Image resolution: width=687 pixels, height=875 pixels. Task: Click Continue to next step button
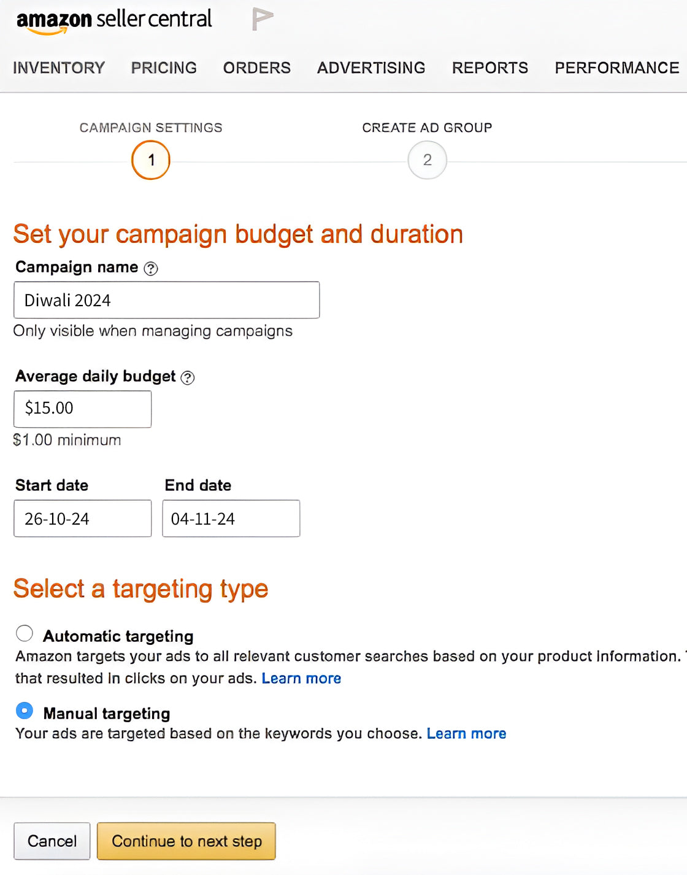tap(186, 841)
